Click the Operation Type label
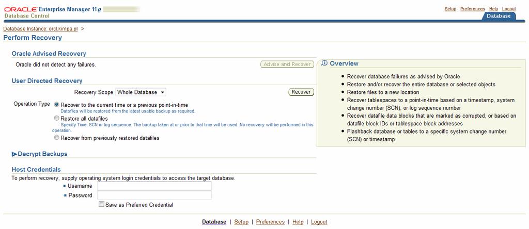Screen dimensions: 529x229 coord(32,104)
